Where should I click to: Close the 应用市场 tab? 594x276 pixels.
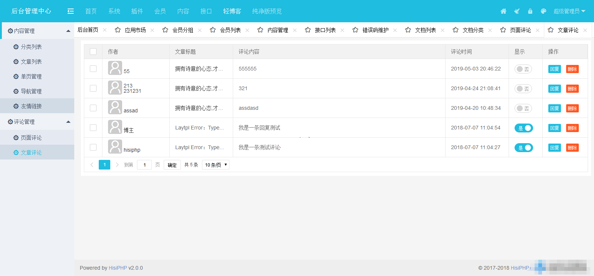click(x=152, y=30)
